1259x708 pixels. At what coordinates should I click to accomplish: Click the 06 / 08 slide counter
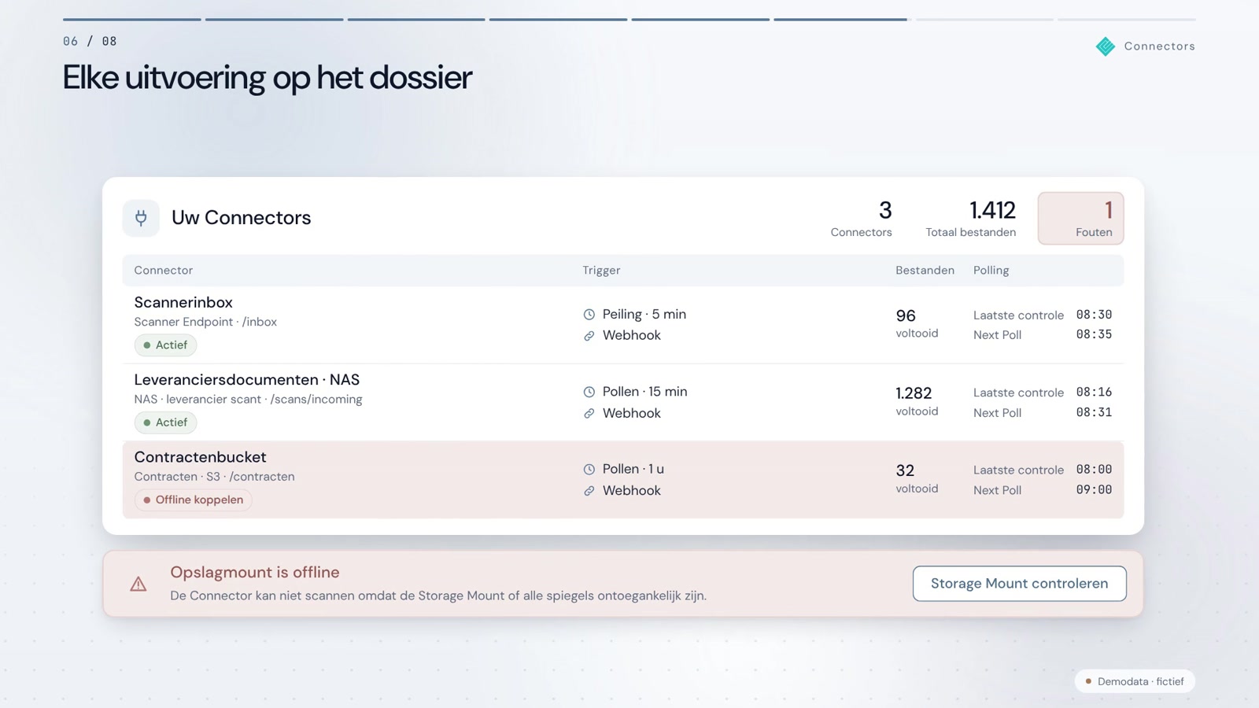(90, 41)
